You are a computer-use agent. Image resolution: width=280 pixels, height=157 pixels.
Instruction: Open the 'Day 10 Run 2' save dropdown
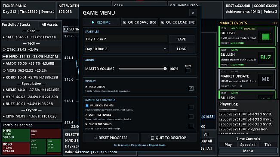pyautogui.click(x=126, y=49)
